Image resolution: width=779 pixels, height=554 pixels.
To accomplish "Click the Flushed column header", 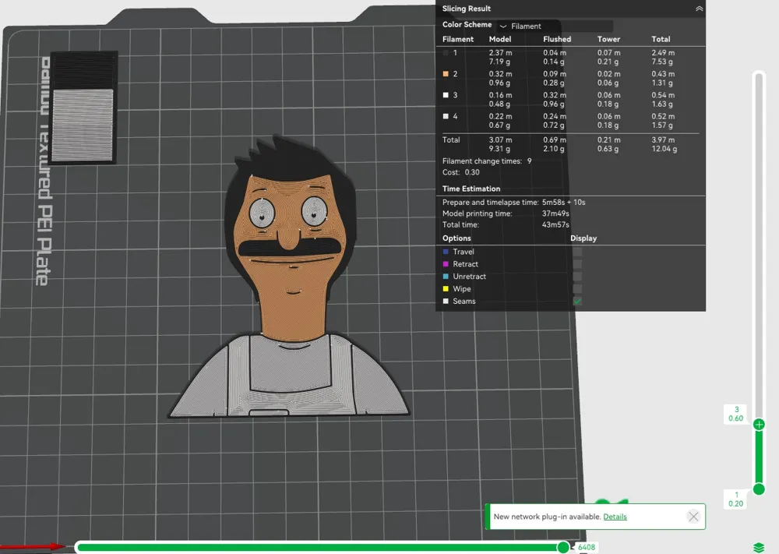I will 557,39.
